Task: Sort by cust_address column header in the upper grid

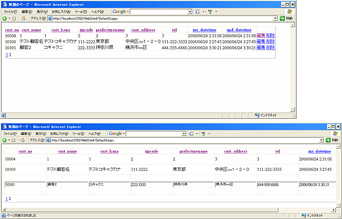Action: tap(143, 30)
